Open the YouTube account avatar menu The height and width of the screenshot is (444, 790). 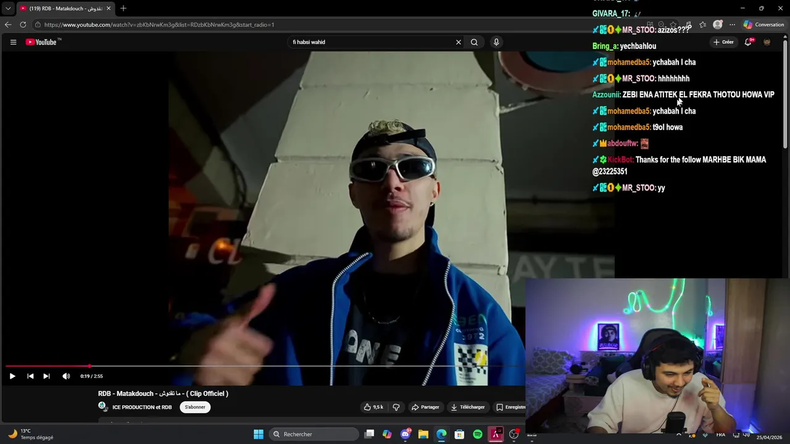tap(767, 42)
